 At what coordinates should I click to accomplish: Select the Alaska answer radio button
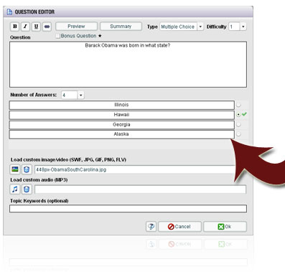pyautogui.click(x=238, y=134)
